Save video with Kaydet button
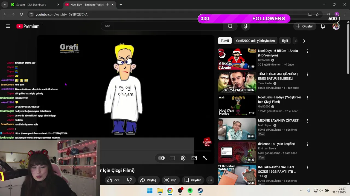350x196 pixels. (x=193, y=180)
